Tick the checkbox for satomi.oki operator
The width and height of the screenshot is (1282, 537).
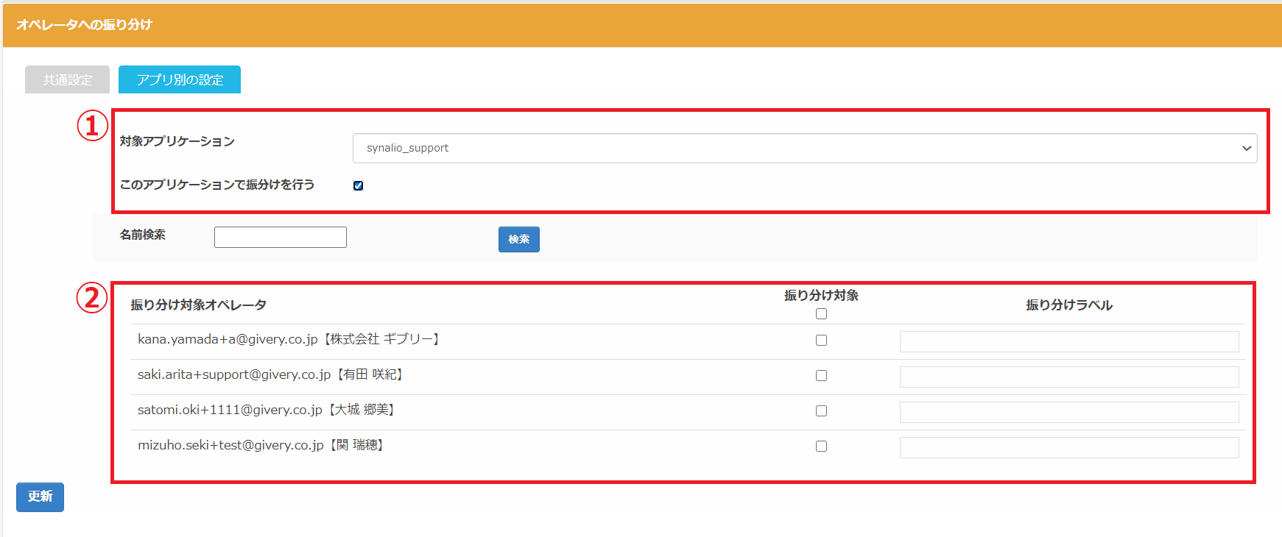coord(821,411)
